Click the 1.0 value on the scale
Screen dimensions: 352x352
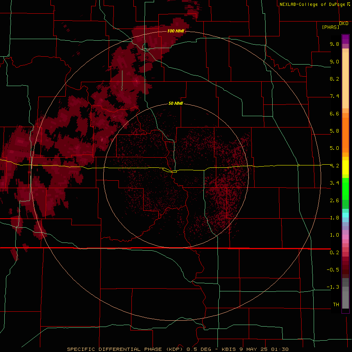coord(334,235)
